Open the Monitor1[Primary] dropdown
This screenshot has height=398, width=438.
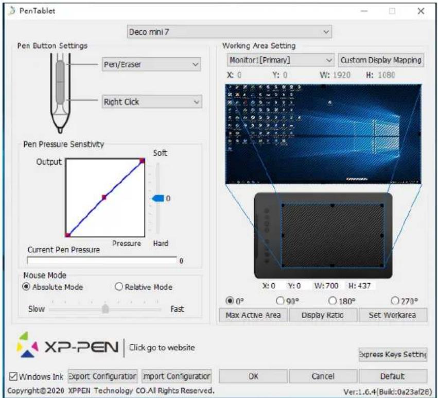(x=281, y=60)
